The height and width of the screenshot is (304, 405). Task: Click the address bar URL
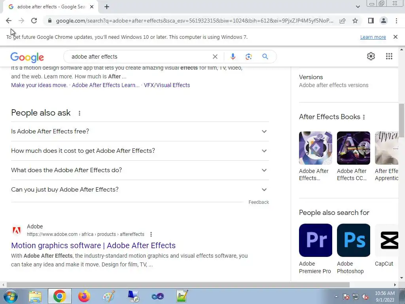click(x=195, y=21)
